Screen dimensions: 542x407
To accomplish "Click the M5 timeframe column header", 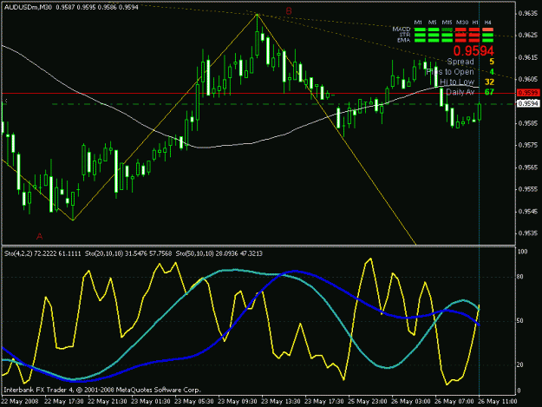I will 433,23.
